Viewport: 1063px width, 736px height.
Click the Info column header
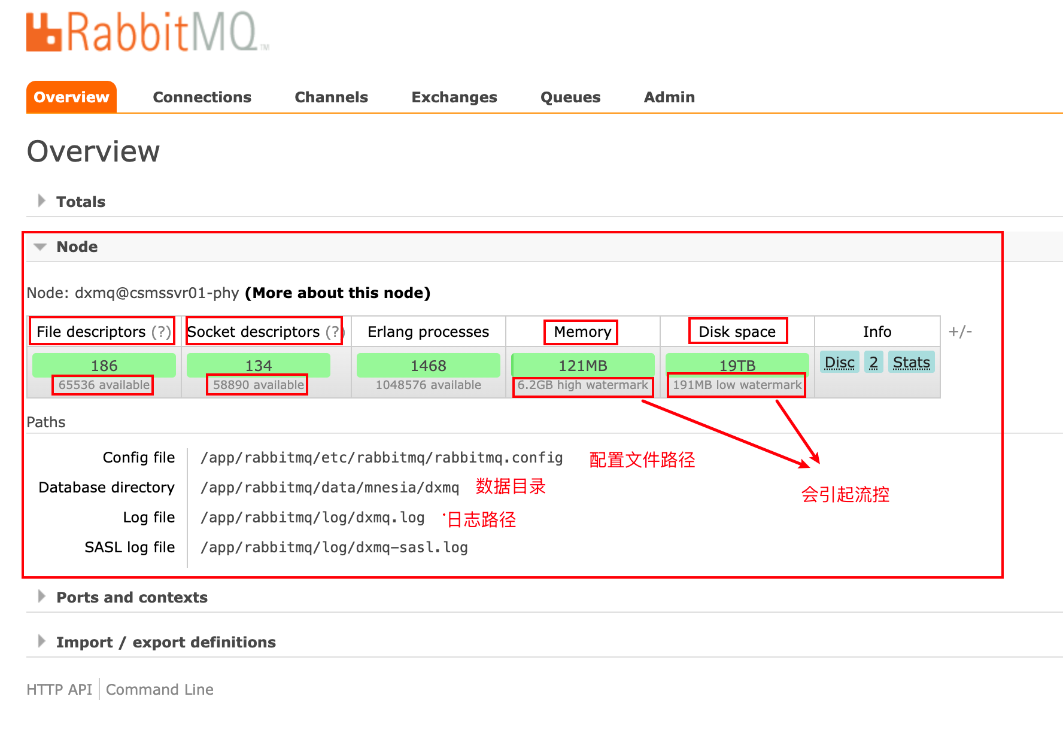[877, 331]
